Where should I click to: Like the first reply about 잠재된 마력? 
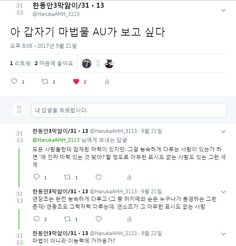(x=99, y=177)
